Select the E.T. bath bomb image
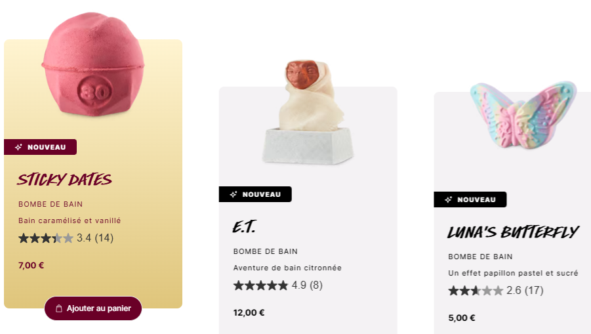Screen dimensions: 591x334 (x=308, y=112)
